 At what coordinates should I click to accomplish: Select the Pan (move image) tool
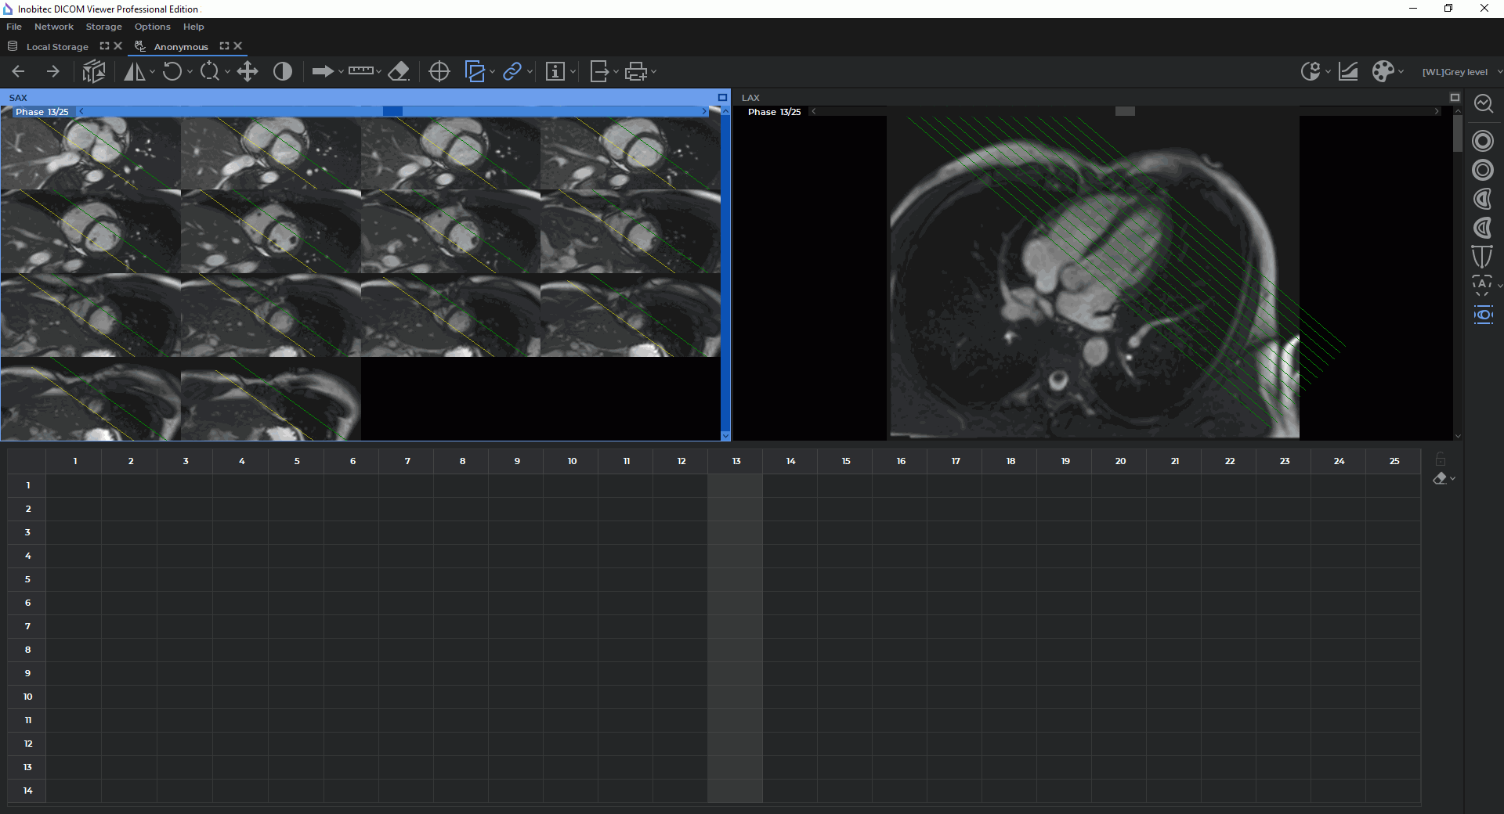pos(248,72)
